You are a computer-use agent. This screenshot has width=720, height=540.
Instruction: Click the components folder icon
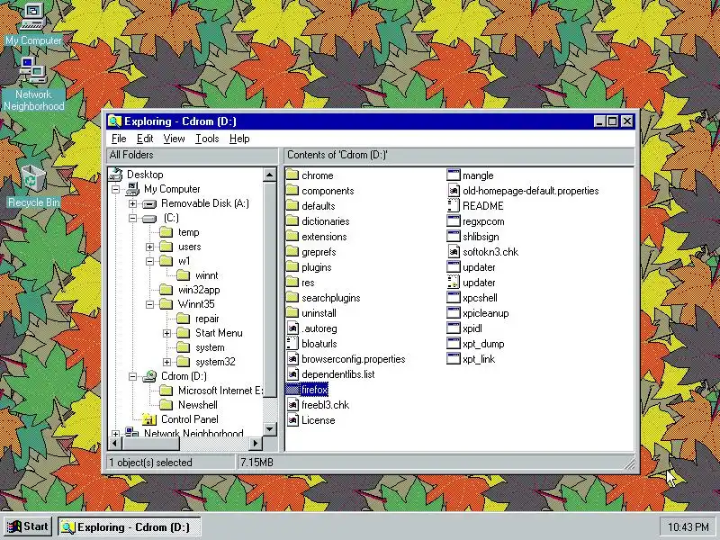pos(292,191)
